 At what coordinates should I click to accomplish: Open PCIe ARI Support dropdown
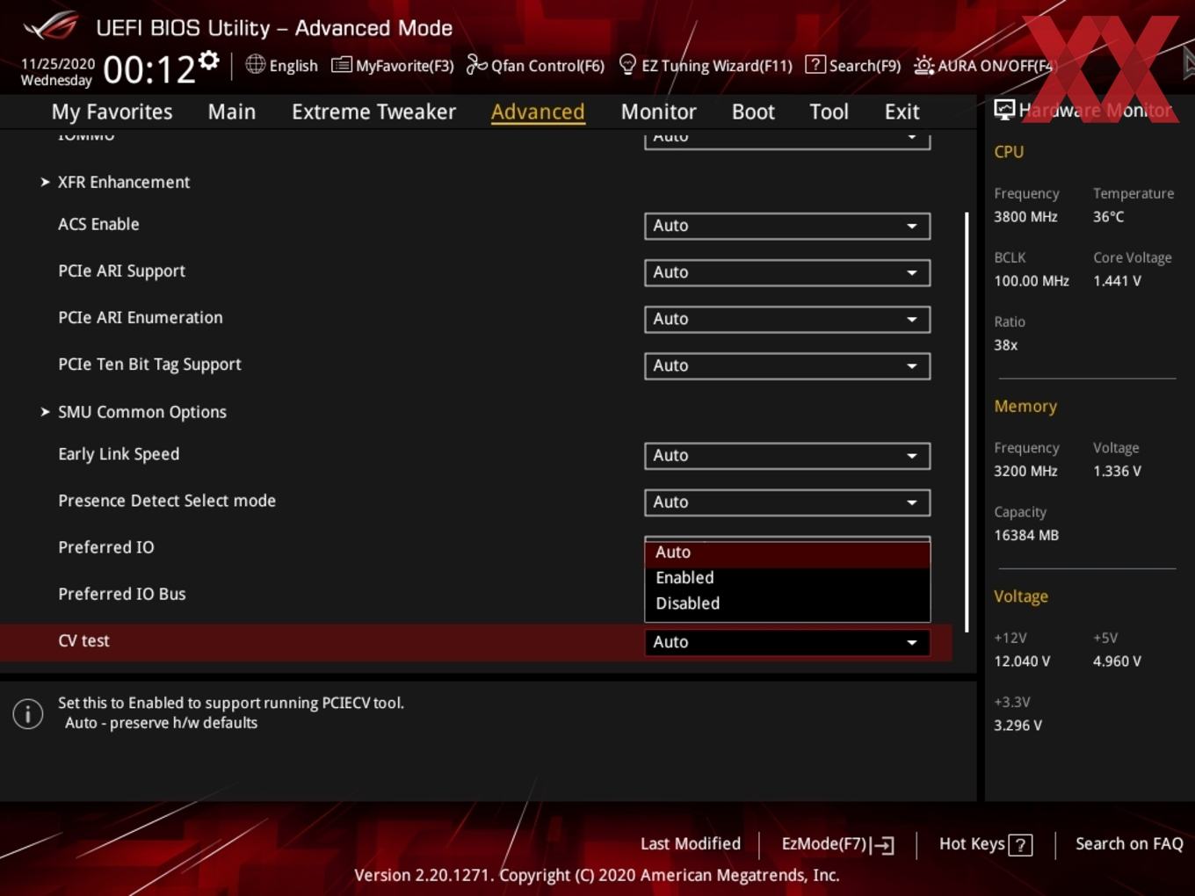pyautogui.click(x=787, y=272)
